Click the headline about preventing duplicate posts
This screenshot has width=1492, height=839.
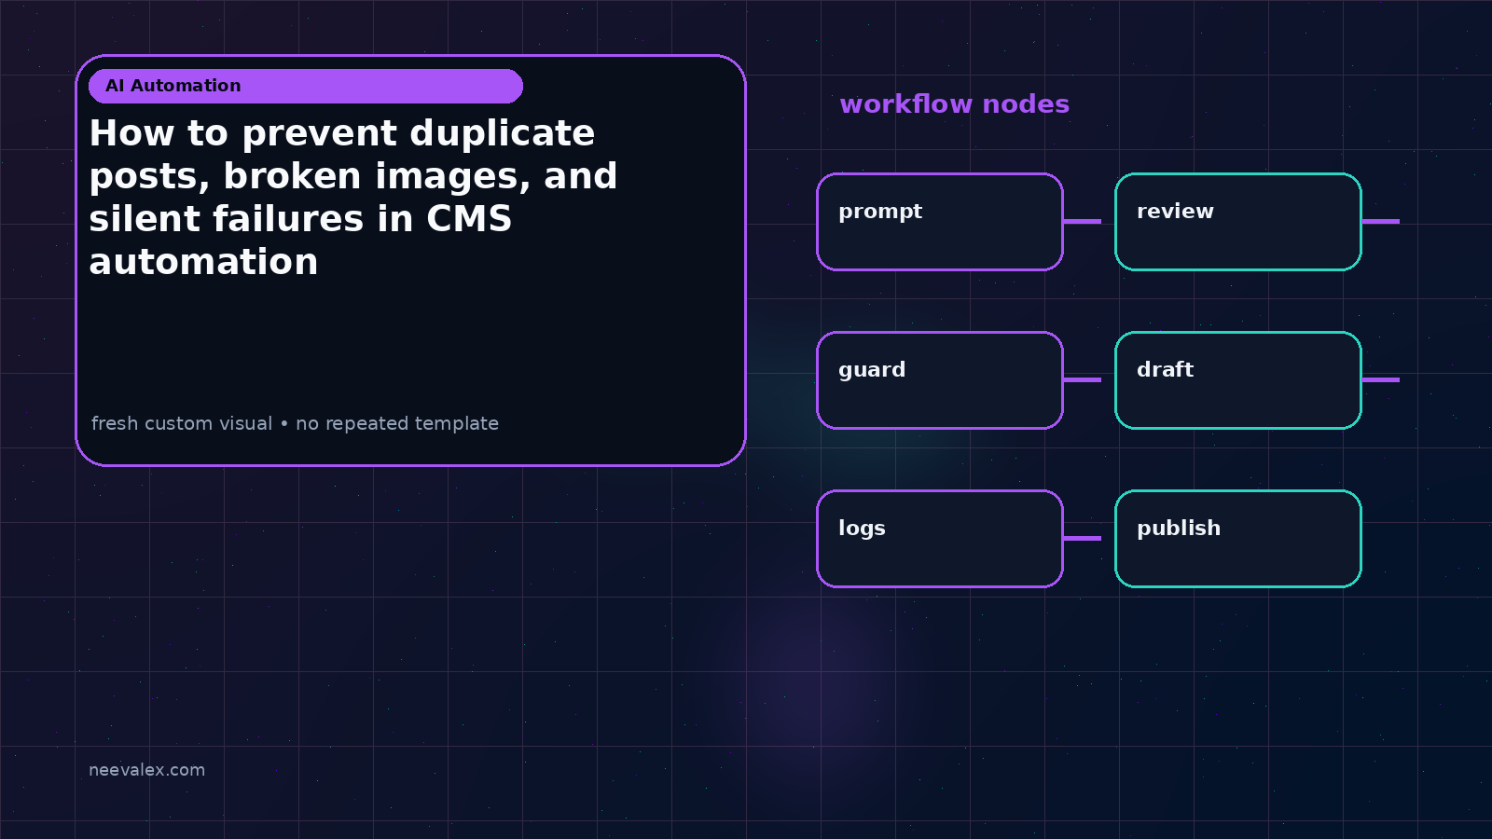click(353, 198)
